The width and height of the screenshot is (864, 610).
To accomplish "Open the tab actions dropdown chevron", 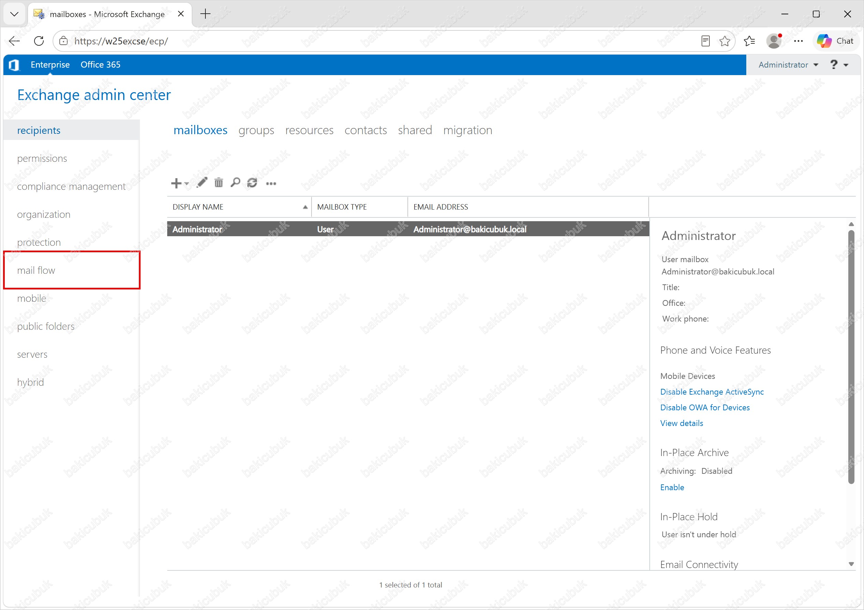I will [x=14, y=14].
